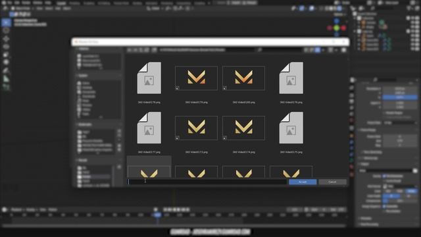Go forward to the next folder in file browser

(136, 50)
